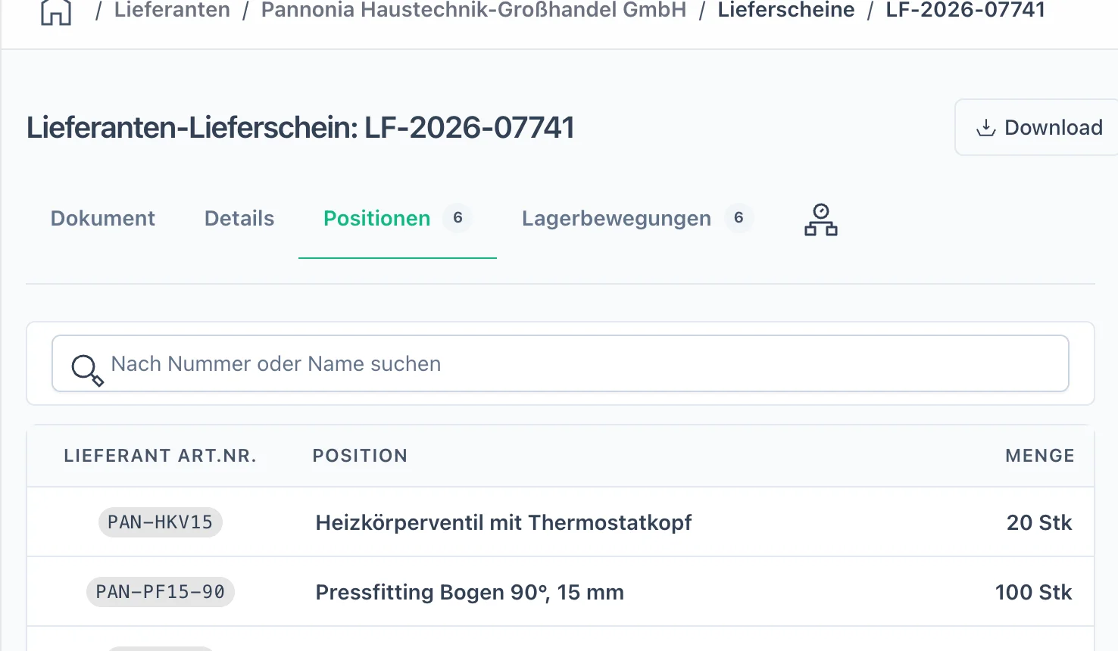Click the 100 Stk quantity cell
Viewport: 1118px width, 651px height.
[1033, 593]
